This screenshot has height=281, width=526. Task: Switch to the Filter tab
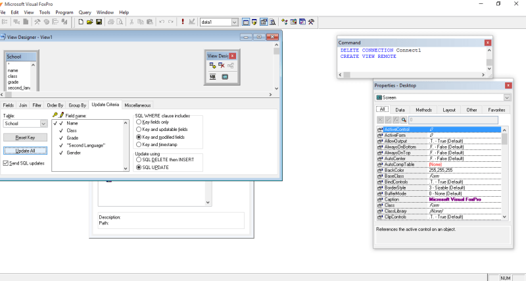(x=37, y=105)
